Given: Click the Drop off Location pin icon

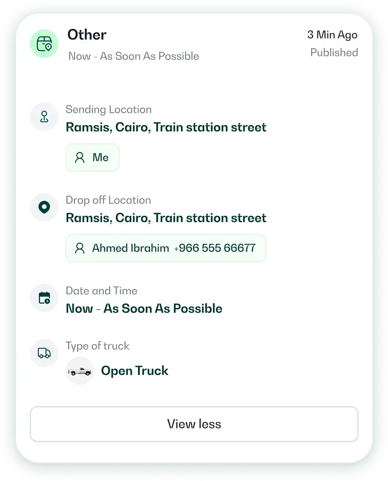Looking at the screenshot, I should tap(44, 207).
